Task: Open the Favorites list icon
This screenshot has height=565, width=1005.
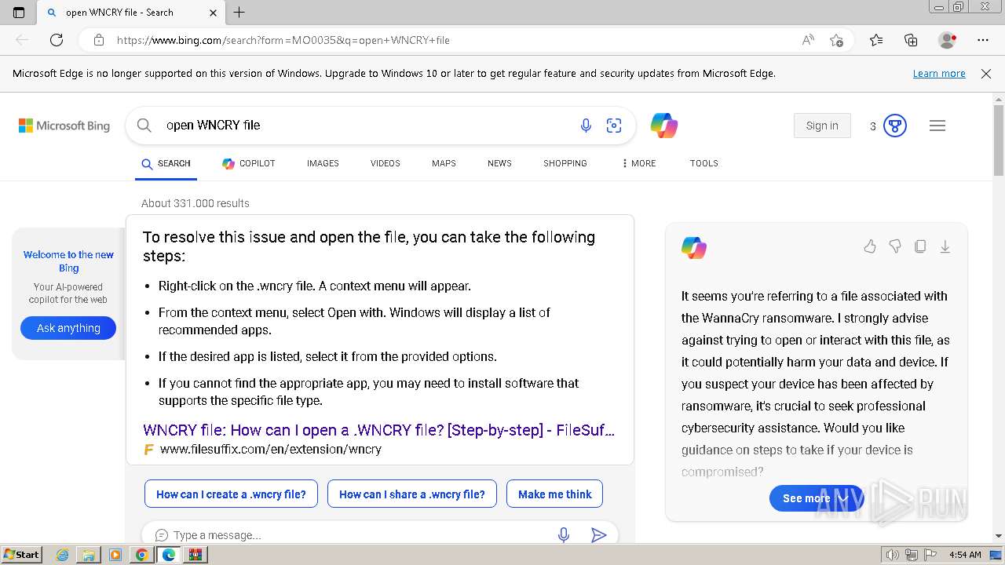Action: coord(876,40)
